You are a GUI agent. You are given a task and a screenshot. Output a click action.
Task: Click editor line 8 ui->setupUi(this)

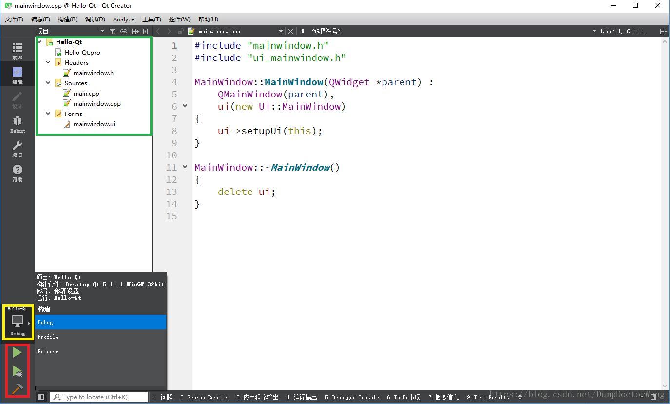[x=270, y=131]
